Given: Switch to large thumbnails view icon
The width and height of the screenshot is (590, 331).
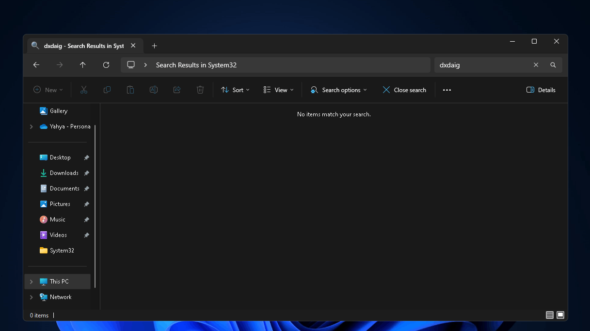Looking at the screenshot, I should 560,315.
